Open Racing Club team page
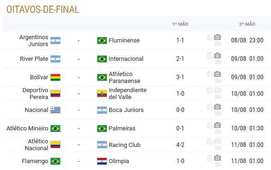This screenshot has height=170, width=271. pyautogui.click(x=125, y=145)
